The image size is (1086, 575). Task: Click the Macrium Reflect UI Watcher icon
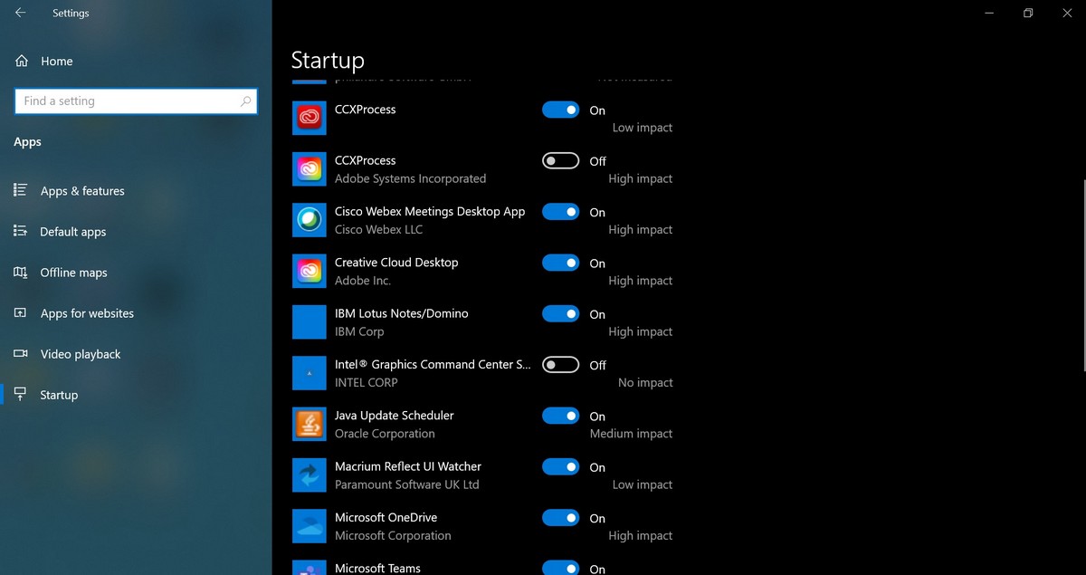pos(310,474)
